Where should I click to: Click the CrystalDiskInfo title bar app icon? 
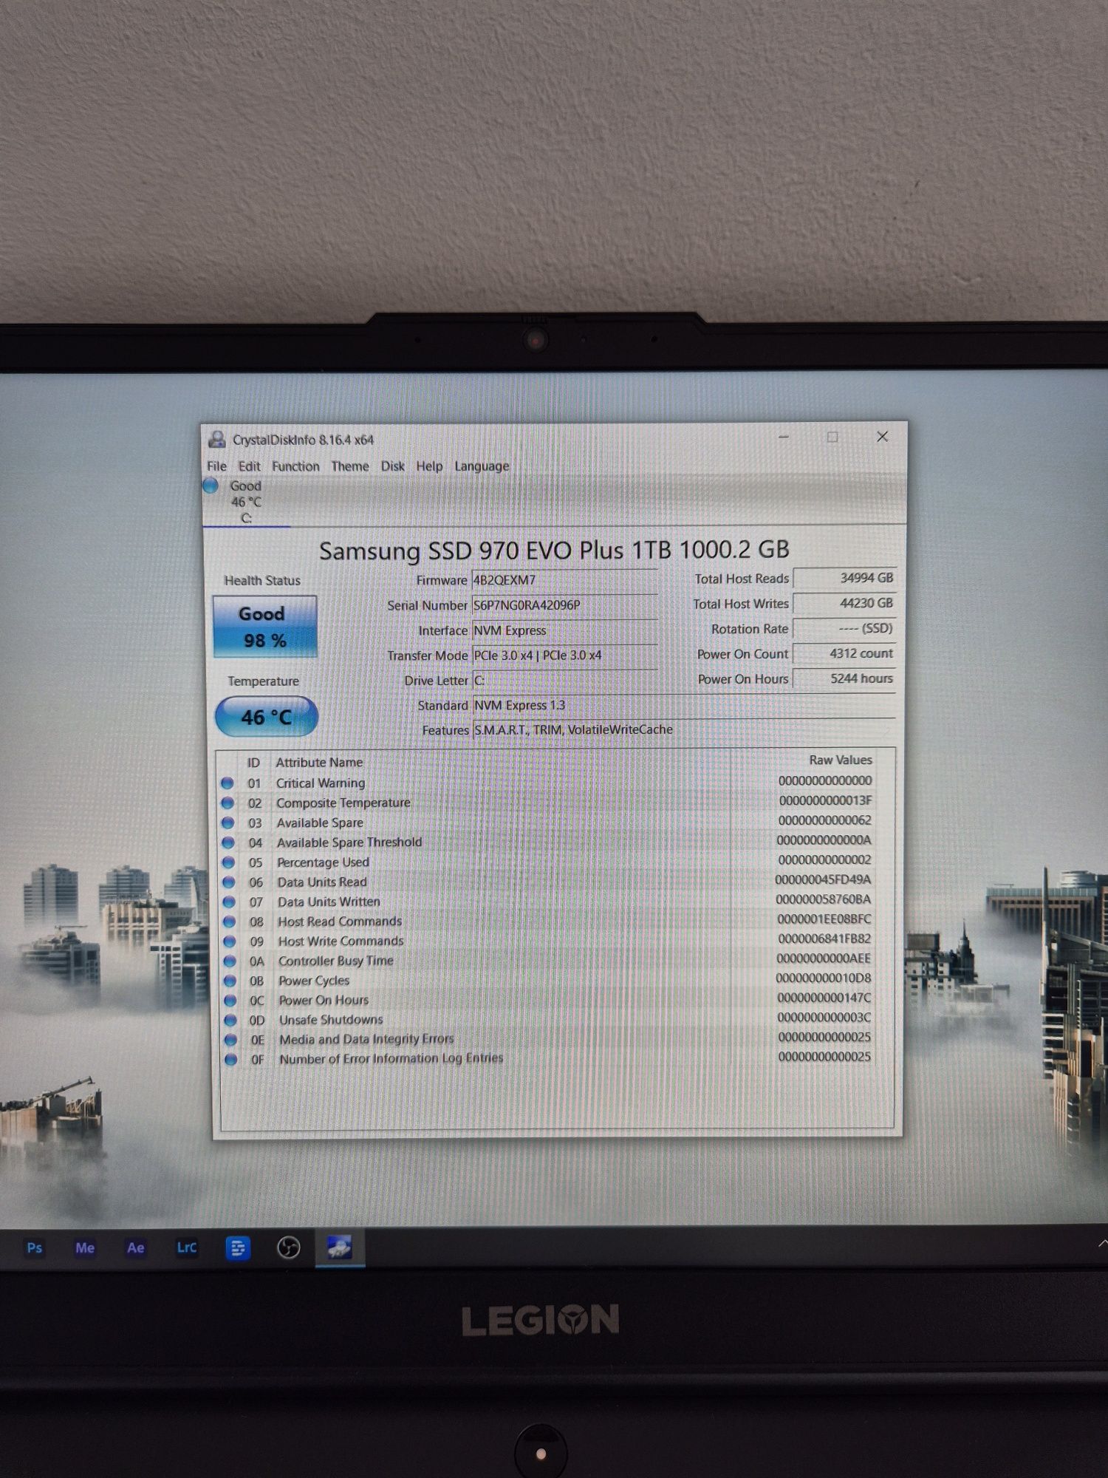[x=216, y=439]
